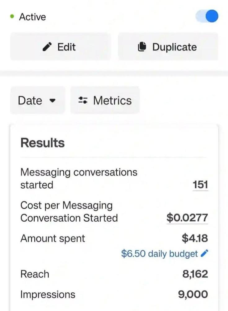Click the underlined 151 conversations value
This screenshot has height=311, width=228.
[200, 185]
